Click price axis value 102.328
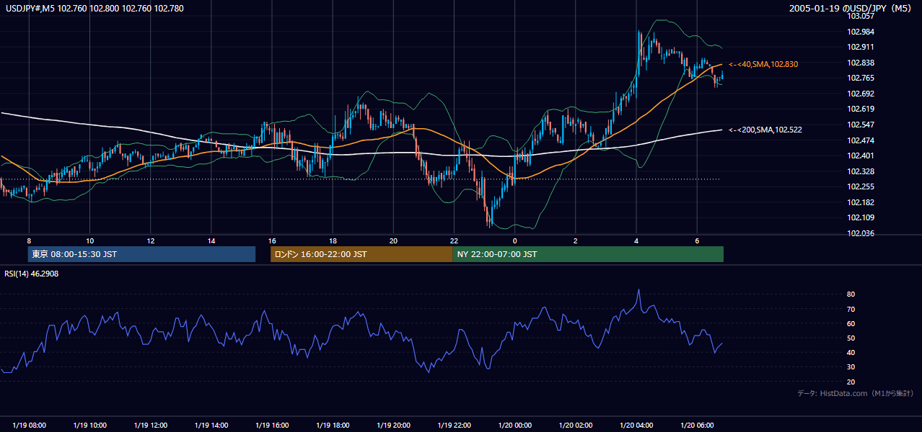Image resolution: width=922 pixels, height=432 pixels. tap(860, 171)
